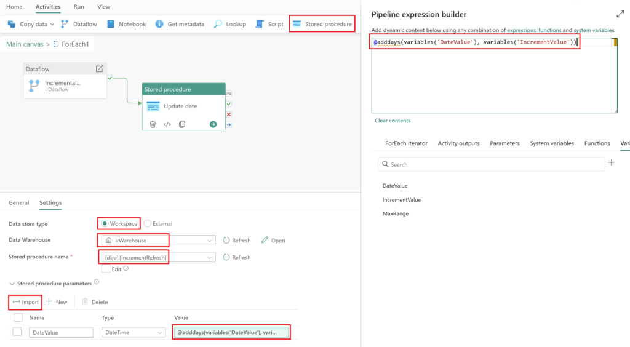The width and height of the screenshot is (630, 347).
Task: Switch to the Parameters tab in expression builder
Action: 504,143
